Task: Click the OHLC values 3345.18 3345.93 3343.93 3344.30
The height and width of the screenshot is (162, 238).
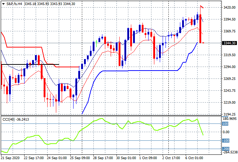Action: 49,4
